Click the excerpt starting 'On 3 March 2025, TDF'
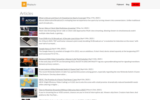The height and width of the screenshot is (100, 160). [x=89, y=42]
